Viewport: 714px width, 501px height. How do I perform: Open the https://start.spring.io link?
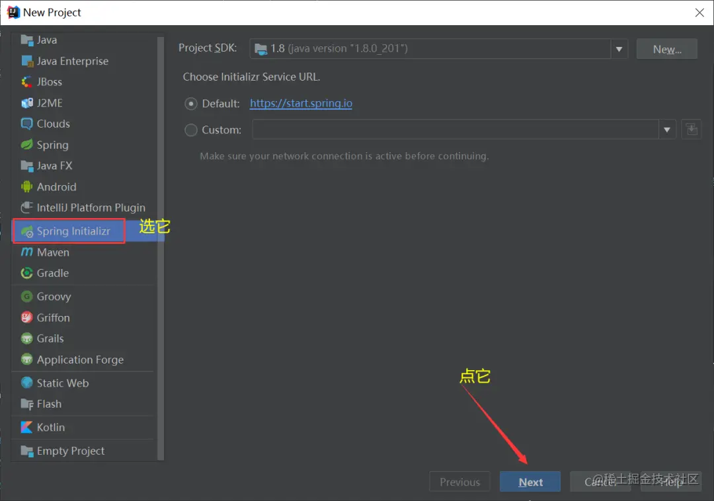pos(301,103)
